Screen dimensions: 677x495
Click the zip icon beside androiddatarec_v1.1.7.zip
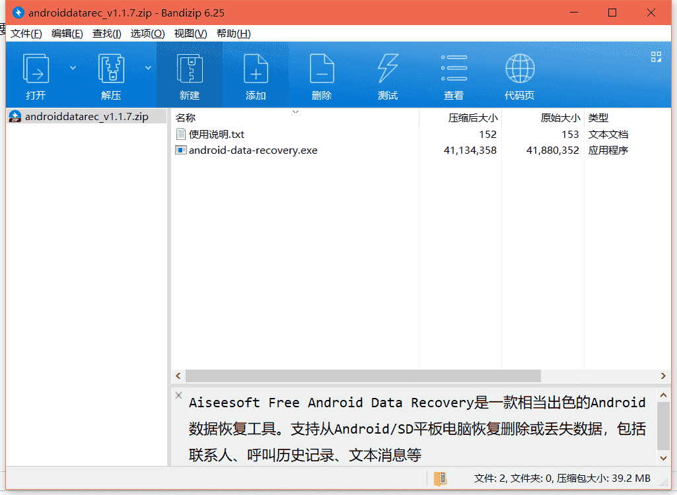[x=15, y=117]
